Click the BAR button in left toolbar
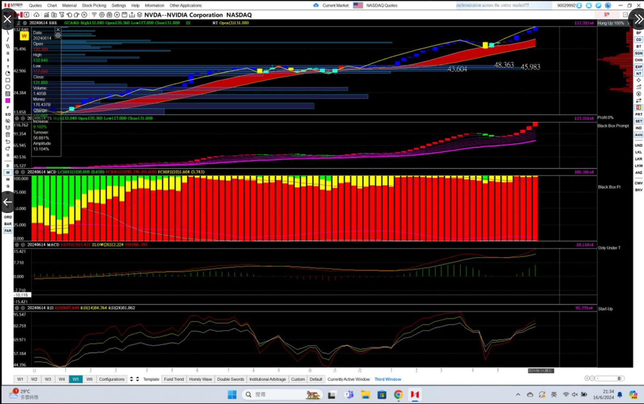 (x=8, y=224)
